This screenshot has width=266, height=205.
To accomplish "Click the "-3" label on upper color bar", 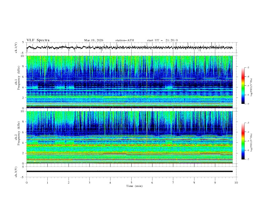I will [x=248, y=67].
